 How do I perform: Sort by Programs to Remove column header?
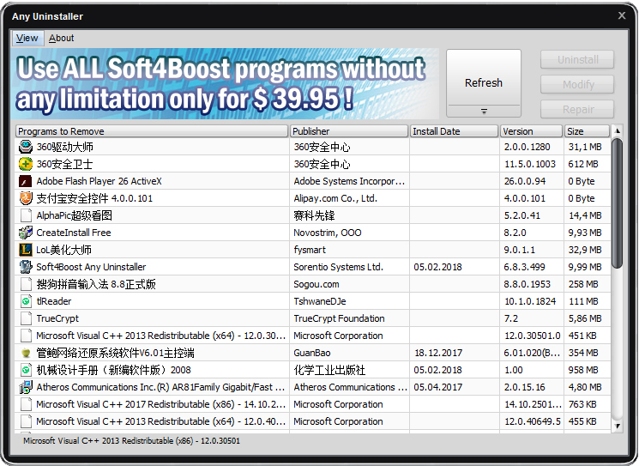click(152, 131)
